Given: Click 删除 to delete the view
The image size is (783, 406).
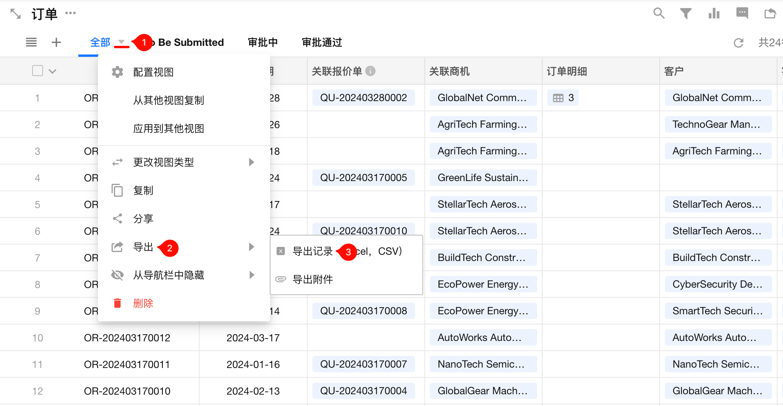Looking at the screenshot, I should [143, 303].
